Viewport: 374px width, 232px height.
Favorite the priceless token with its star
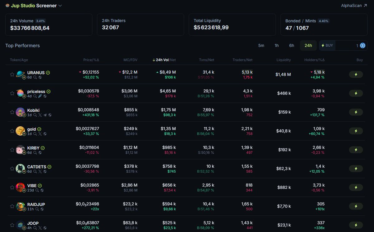point(12,93)
